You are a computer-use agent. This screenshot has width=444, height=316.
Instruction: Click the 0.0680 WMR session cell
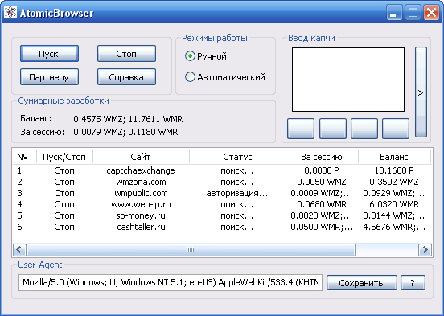coord(322,204)
